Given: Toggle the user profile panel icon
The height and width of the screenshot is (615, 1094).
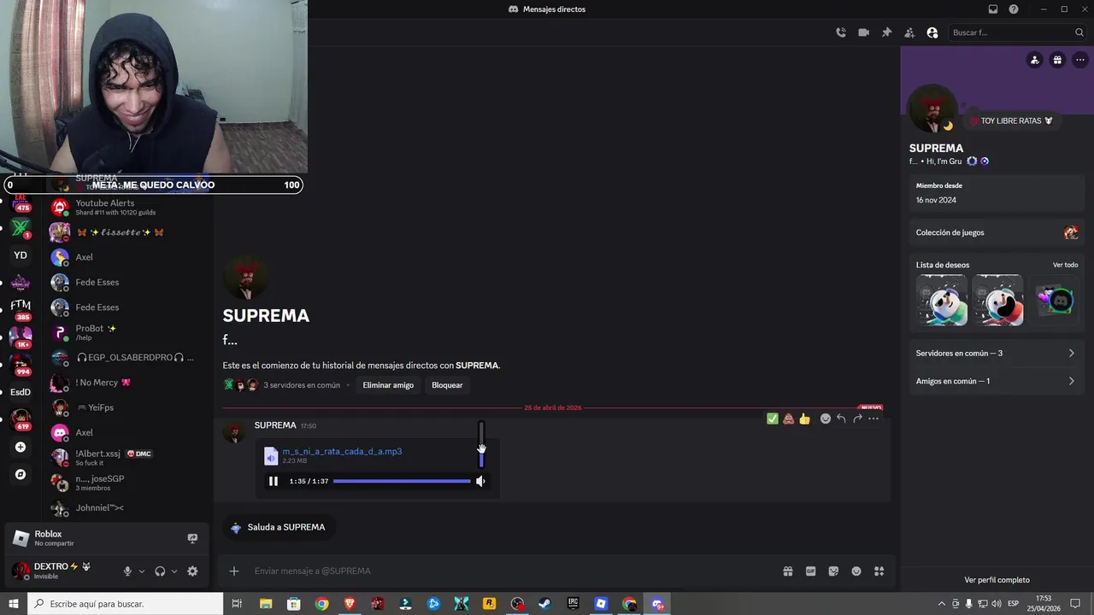Looking at the screenshot, I should click(932, 32).
